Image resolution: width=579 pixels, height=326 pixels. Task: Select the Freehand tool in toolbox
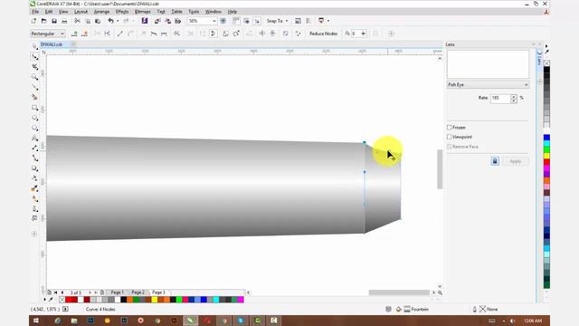pyautogui.click(x=34, y=87)
